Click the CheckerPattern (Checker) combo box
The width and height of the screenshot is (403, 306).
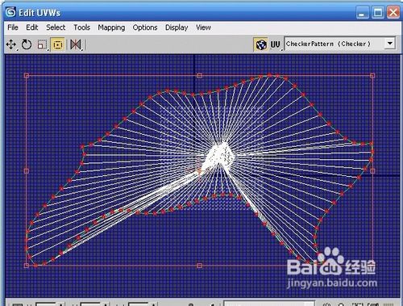[x=339, y=44]
